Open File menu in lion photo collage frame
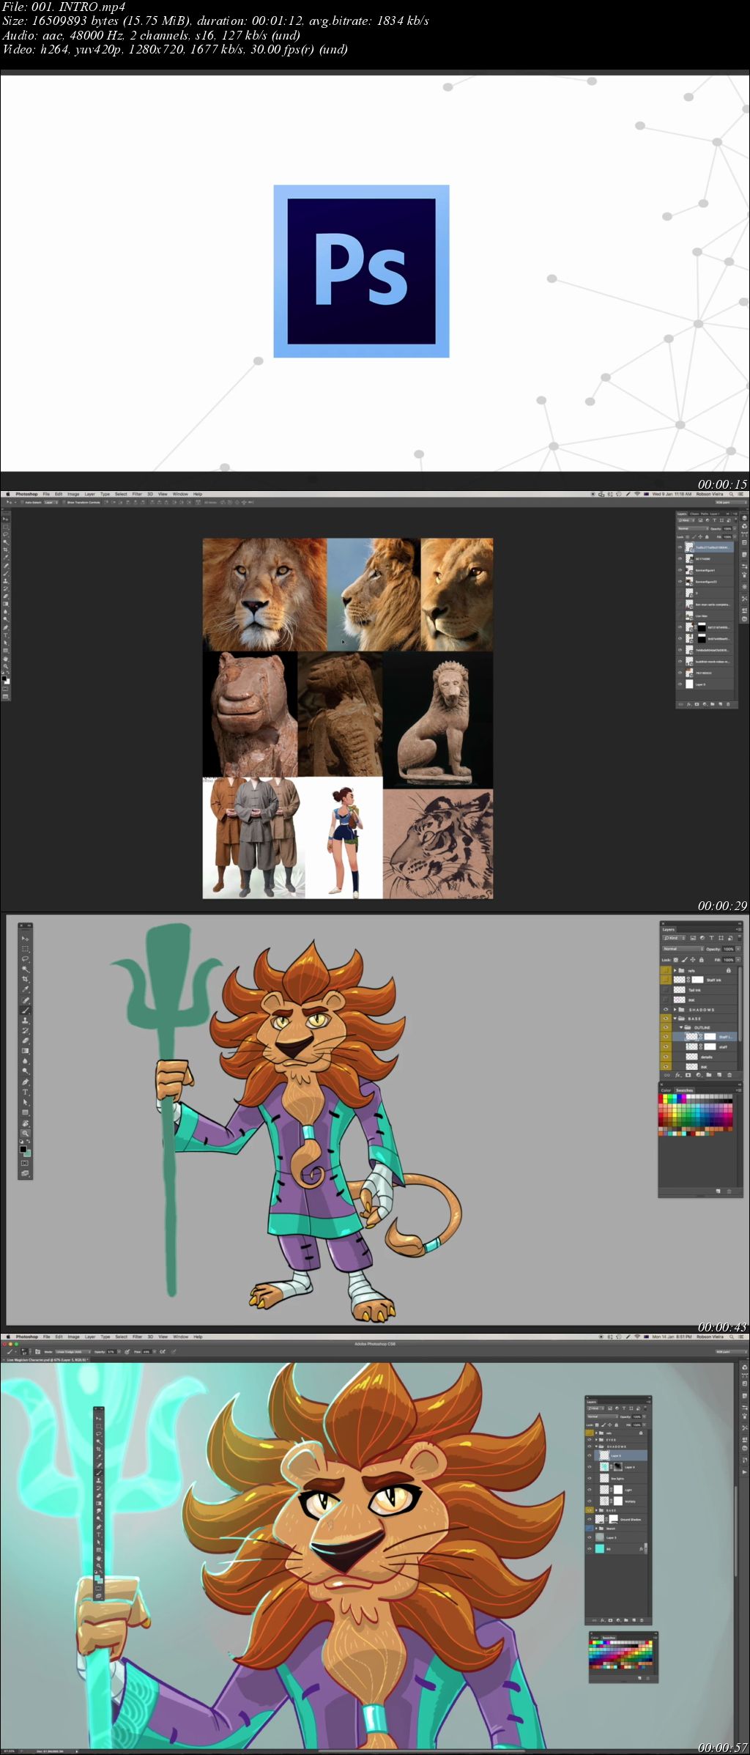This screenshot has width=750, height=1755. [x=46, y=494]
